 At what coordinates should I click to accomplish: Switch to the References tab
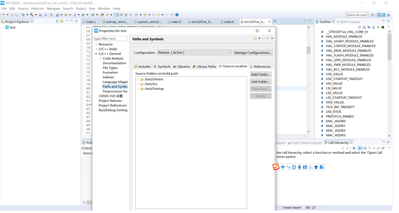tap(260, 67)
